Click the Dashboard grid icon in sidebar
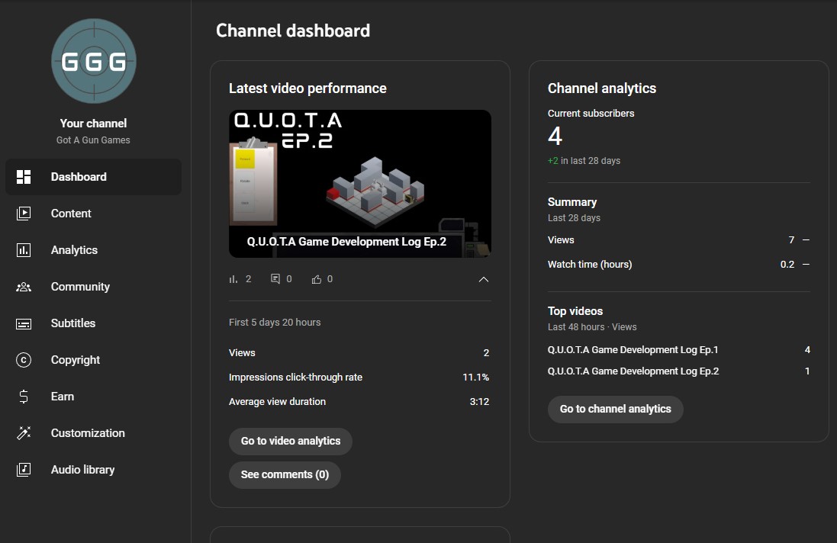This screenshot has height=543, width=837. tap(24, 177)
